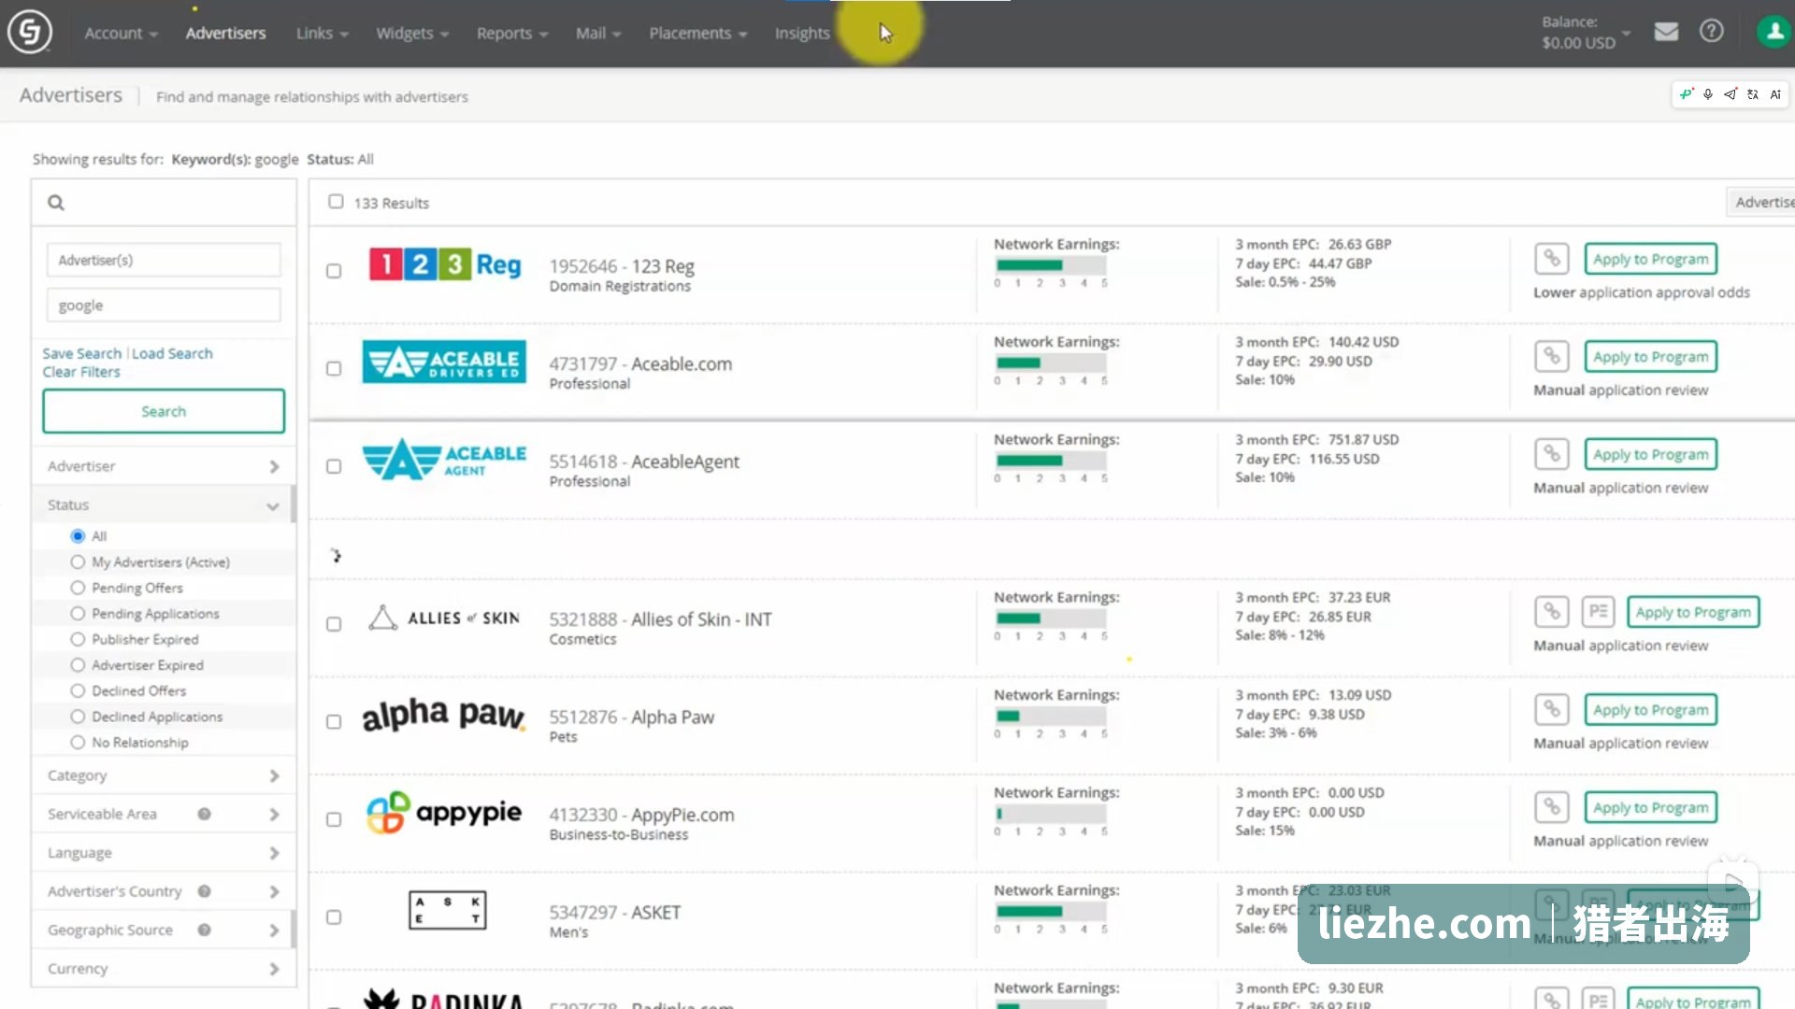Check the ASKET row checkbox
This screenshot has height=1009, width=1795.
(x=334, y=917)
